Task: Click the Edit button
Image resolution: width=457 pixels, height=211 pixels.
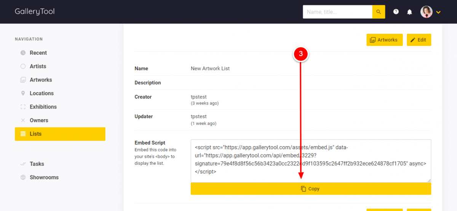Action: [419, 40]
